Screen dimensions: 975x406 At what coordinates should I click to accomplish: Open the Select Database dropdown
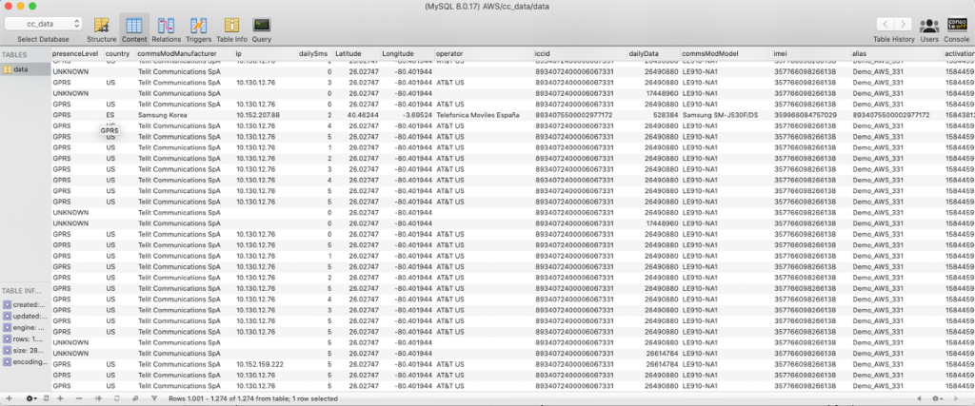tap(44, 23)
